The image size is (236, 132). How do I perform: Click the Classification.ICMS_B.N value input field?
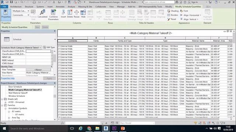pos(38,51)
